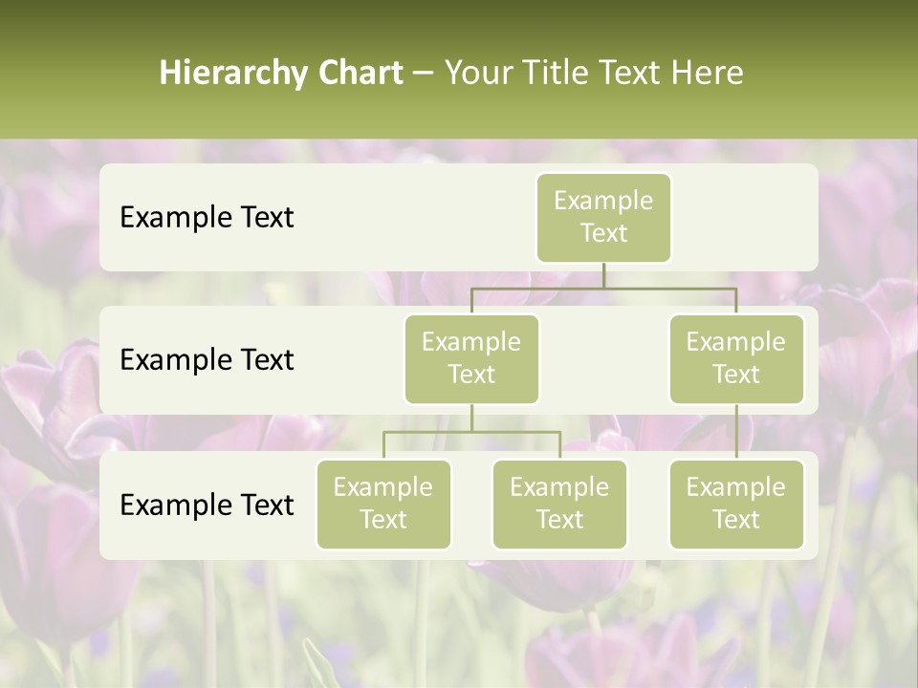Click the bold "Hierarchy Chart" title text
The image size is (918, 688).
pyautogui.click(x=280, y=73)
